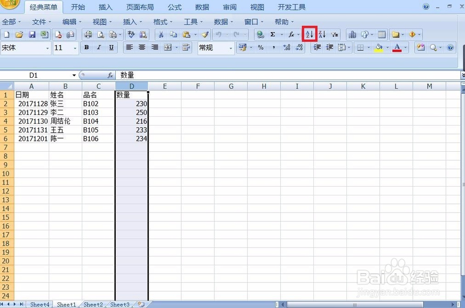The width and height of the screenshot is (465, 308).
Task: Apply red font color A
Action: (397, 47)
